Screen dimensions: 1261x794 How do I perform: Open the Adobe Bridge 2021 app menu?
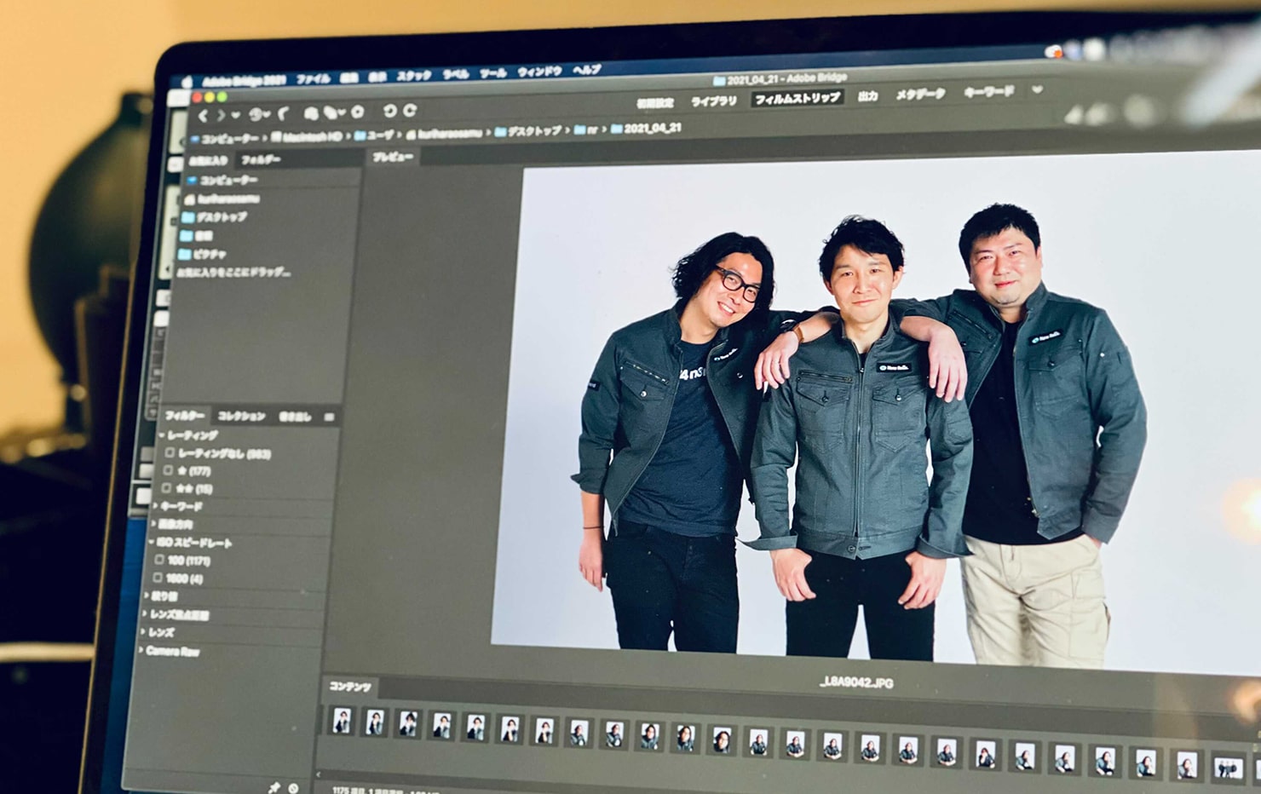(244, 81)
